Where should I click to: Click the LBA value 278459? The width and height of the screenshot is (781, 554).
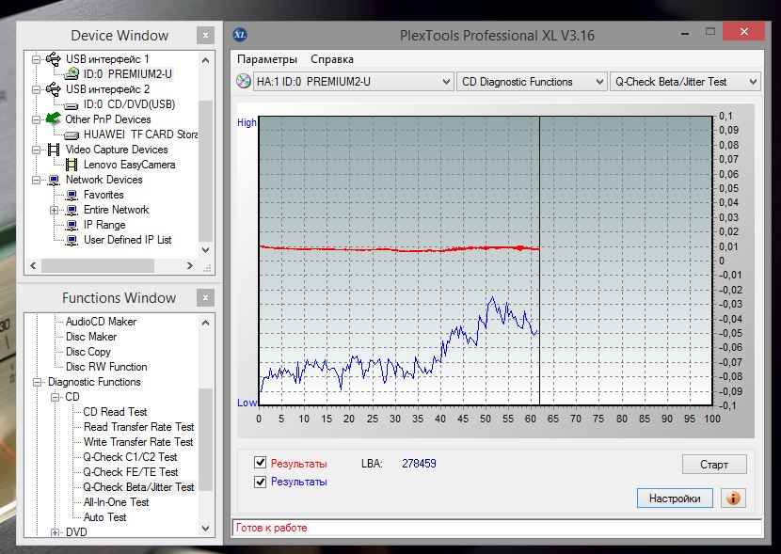point(419,464)
